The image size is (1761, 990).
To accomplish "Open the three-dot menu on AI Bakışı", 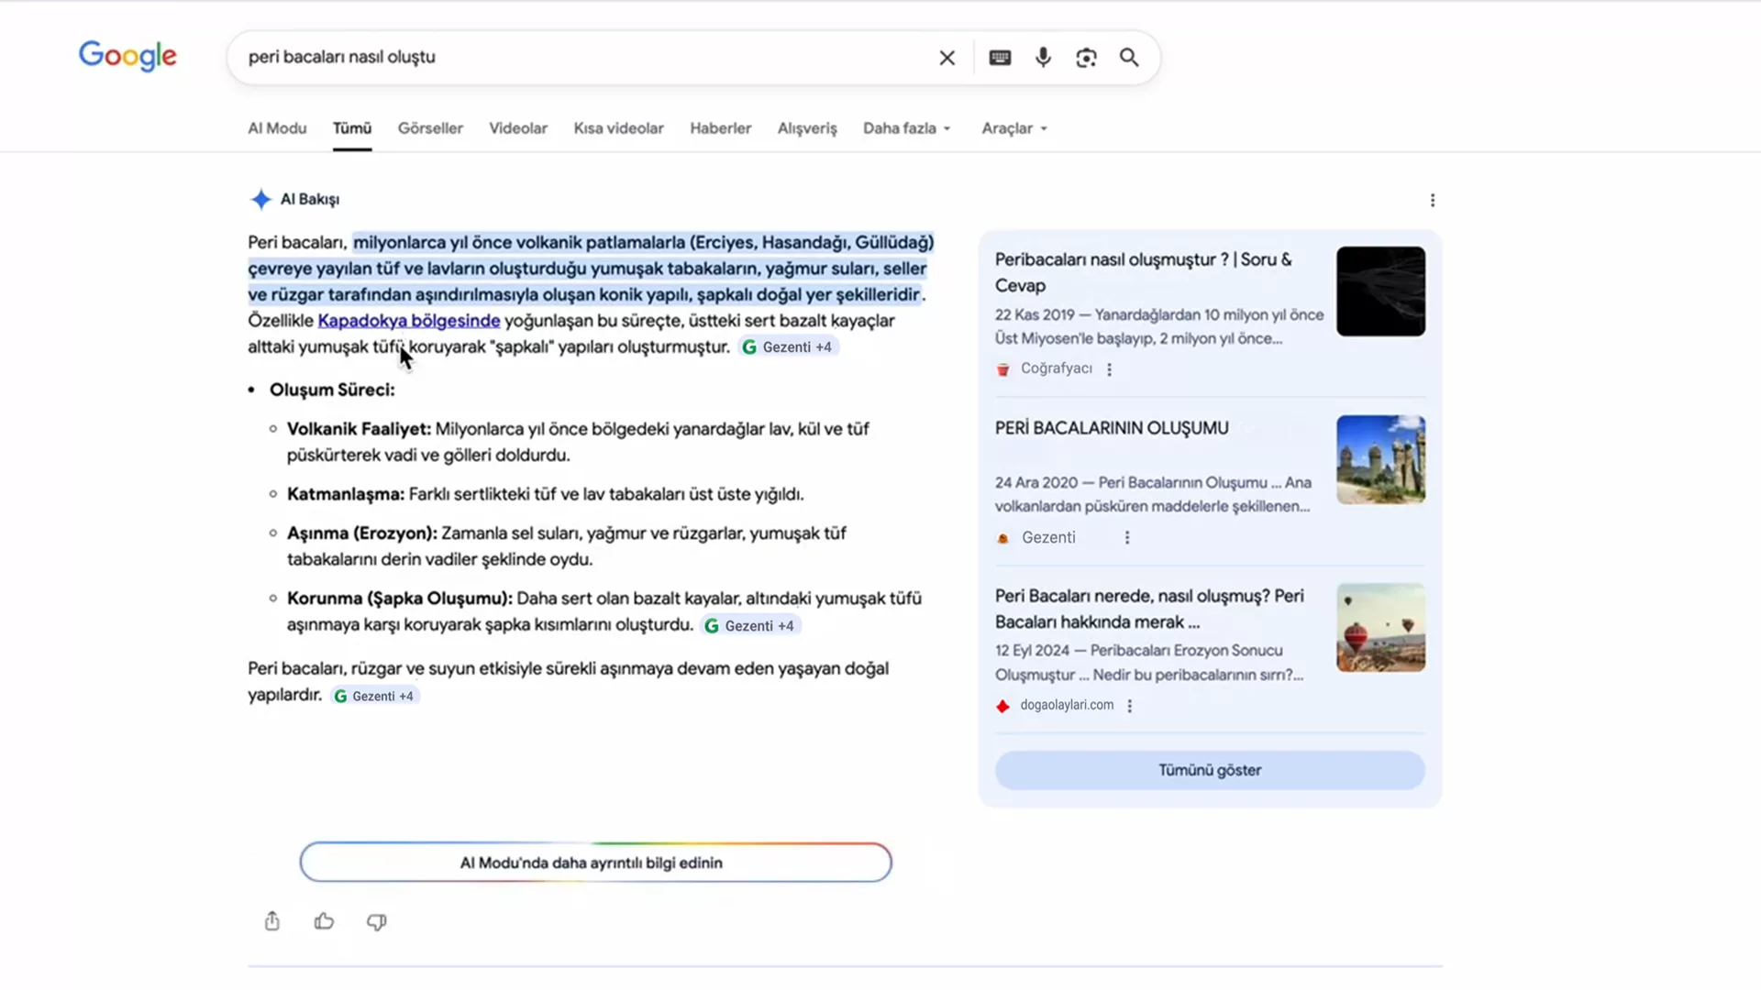I will pyautogui.click(x=1432, y=200).
